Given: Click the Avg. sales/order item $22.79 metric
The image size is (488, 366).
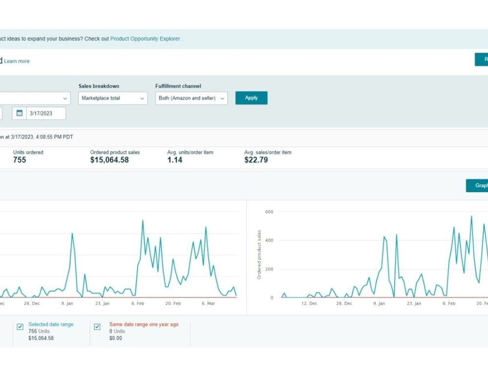Looking at the screenshot, I should click(267, 157).
